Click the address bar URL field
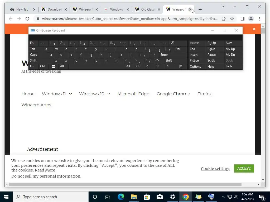 130,19
